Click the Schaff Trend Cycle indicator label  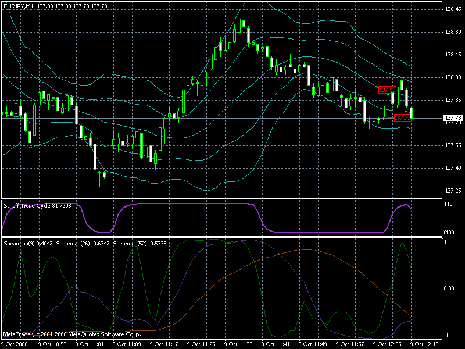(37, 206)
